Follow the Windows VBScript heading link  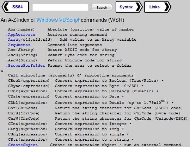click(58, 20)
